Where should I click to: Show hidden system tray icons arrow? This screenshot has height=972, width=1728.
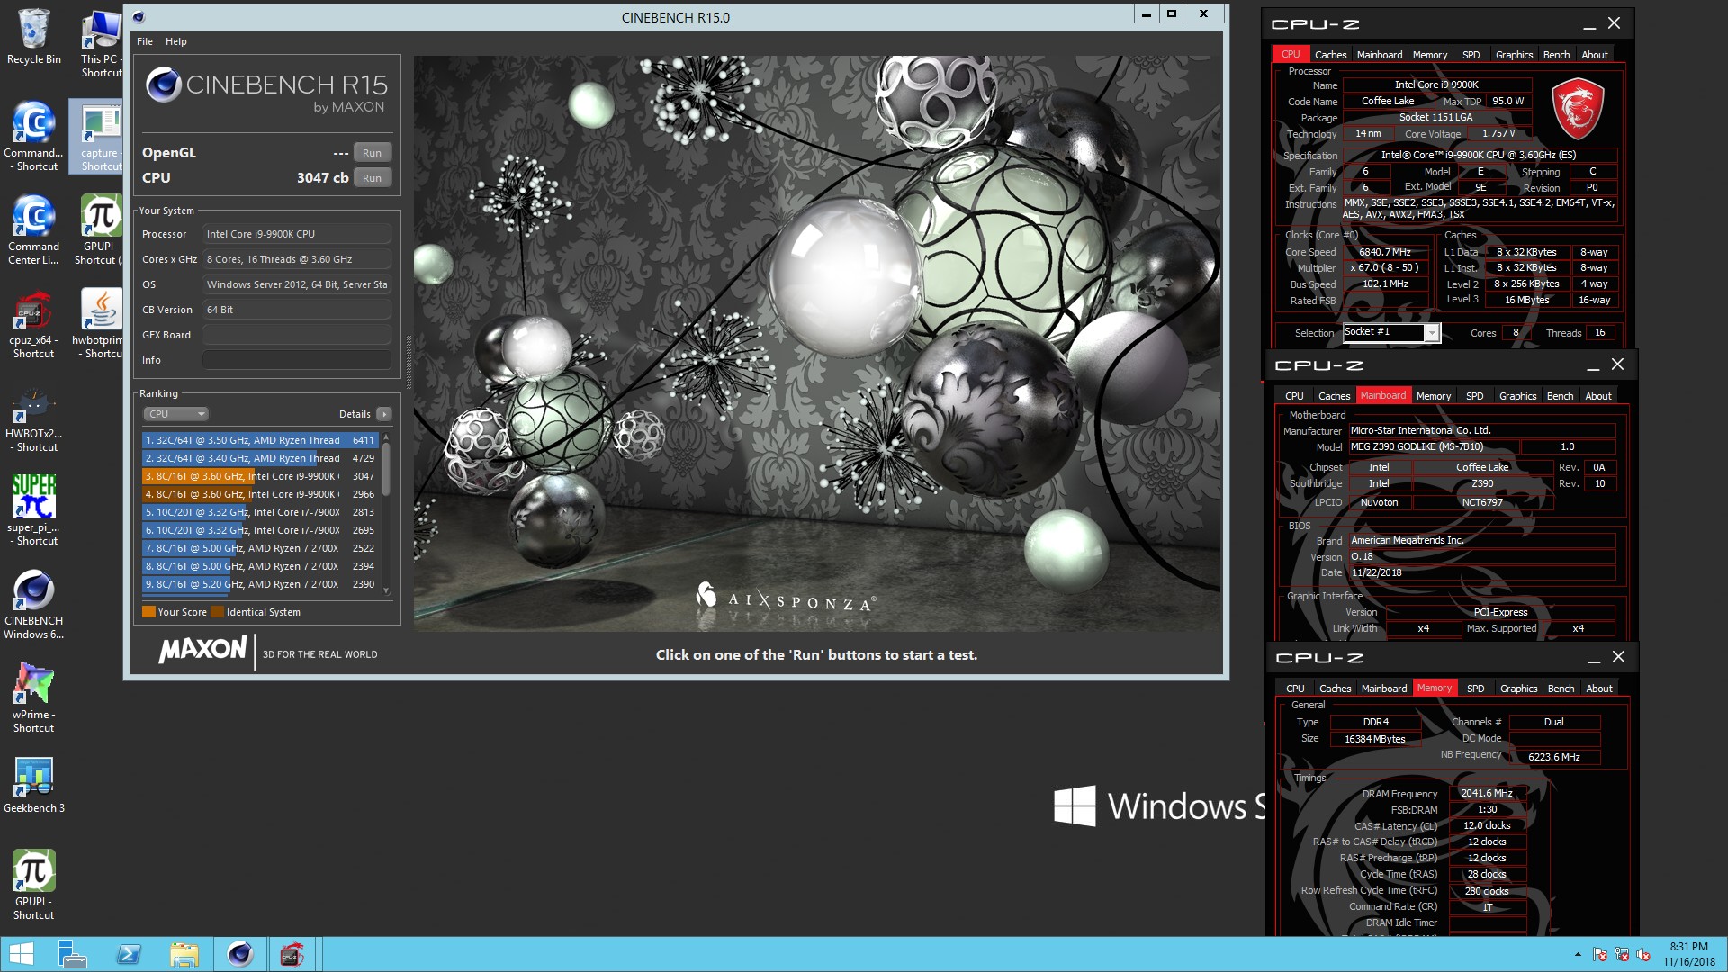point(1578,954)
